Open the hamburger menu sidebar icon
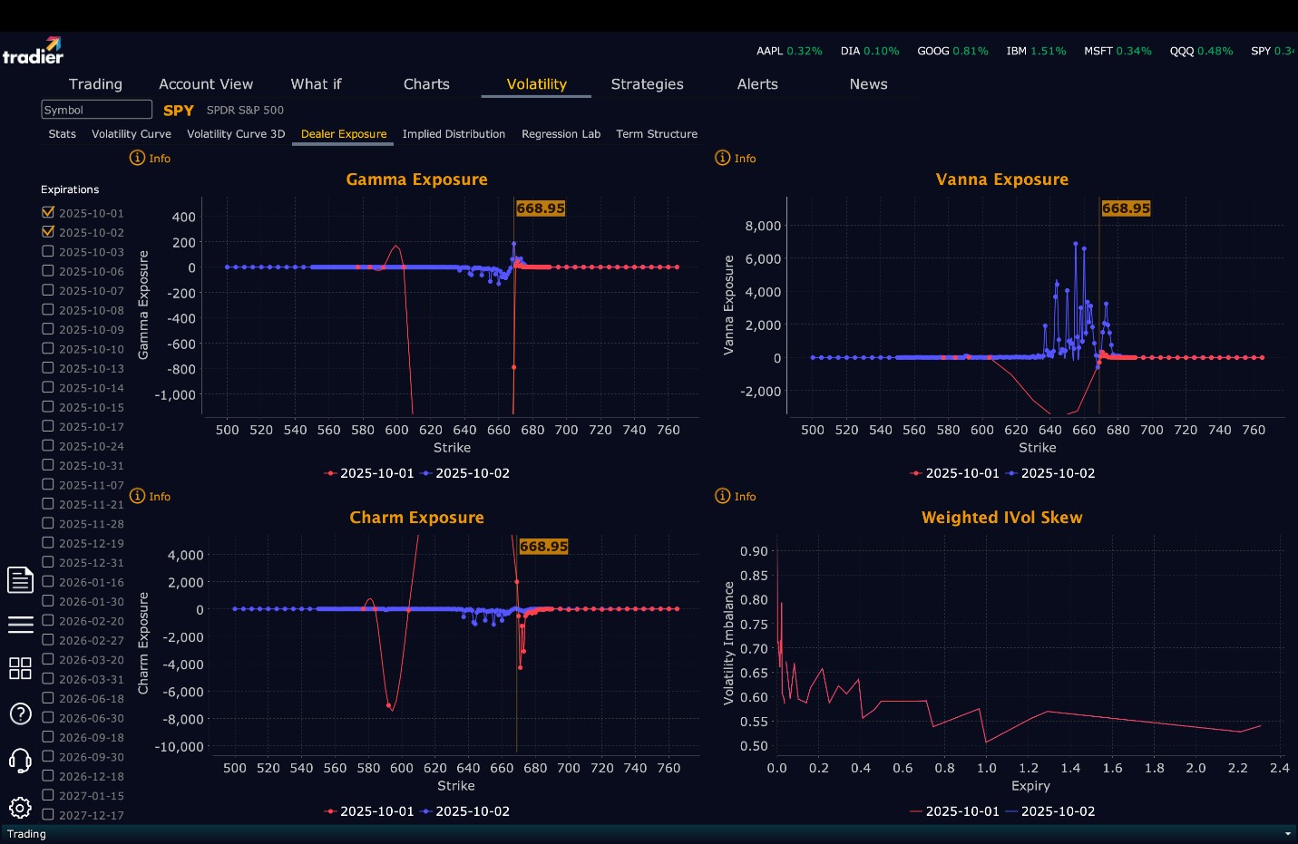The width and height of the screenshot is (1298, 844). (x=20, y=624)
